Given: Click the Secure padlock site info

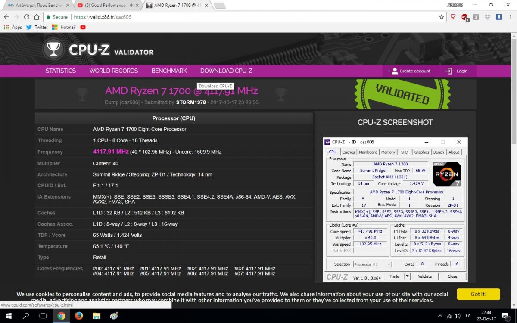Looking at the screenshot, I should click(x=56, y=17).
